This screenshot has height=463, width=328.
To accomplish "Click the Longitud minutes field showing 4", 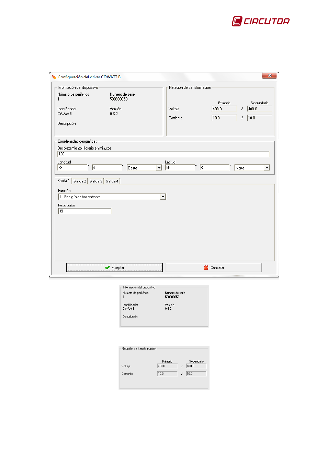I will click(x=107, y=168).
